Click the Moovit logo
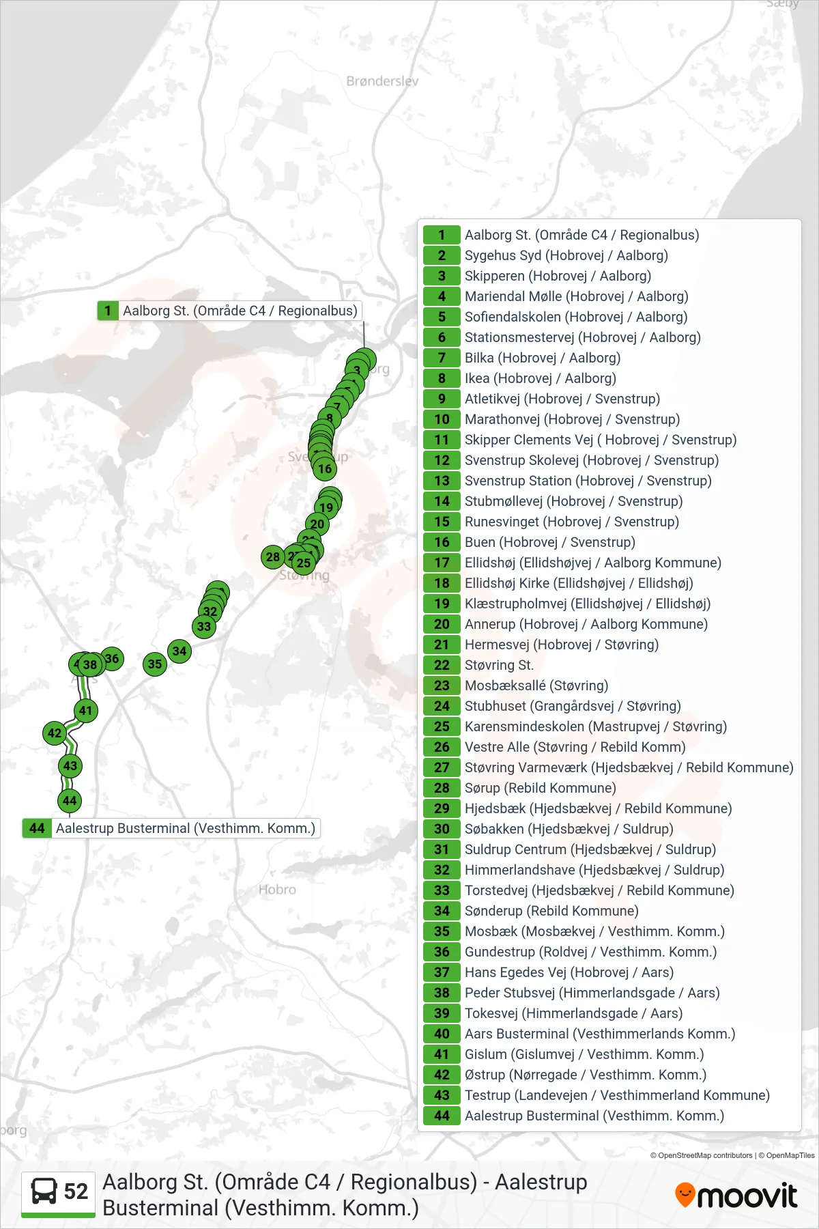 click(736, 1196)
